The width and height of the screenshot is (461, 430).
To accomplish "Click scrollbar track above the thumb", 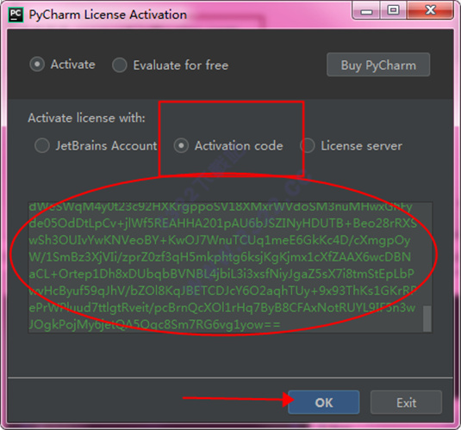I will (x=427, y=254).
